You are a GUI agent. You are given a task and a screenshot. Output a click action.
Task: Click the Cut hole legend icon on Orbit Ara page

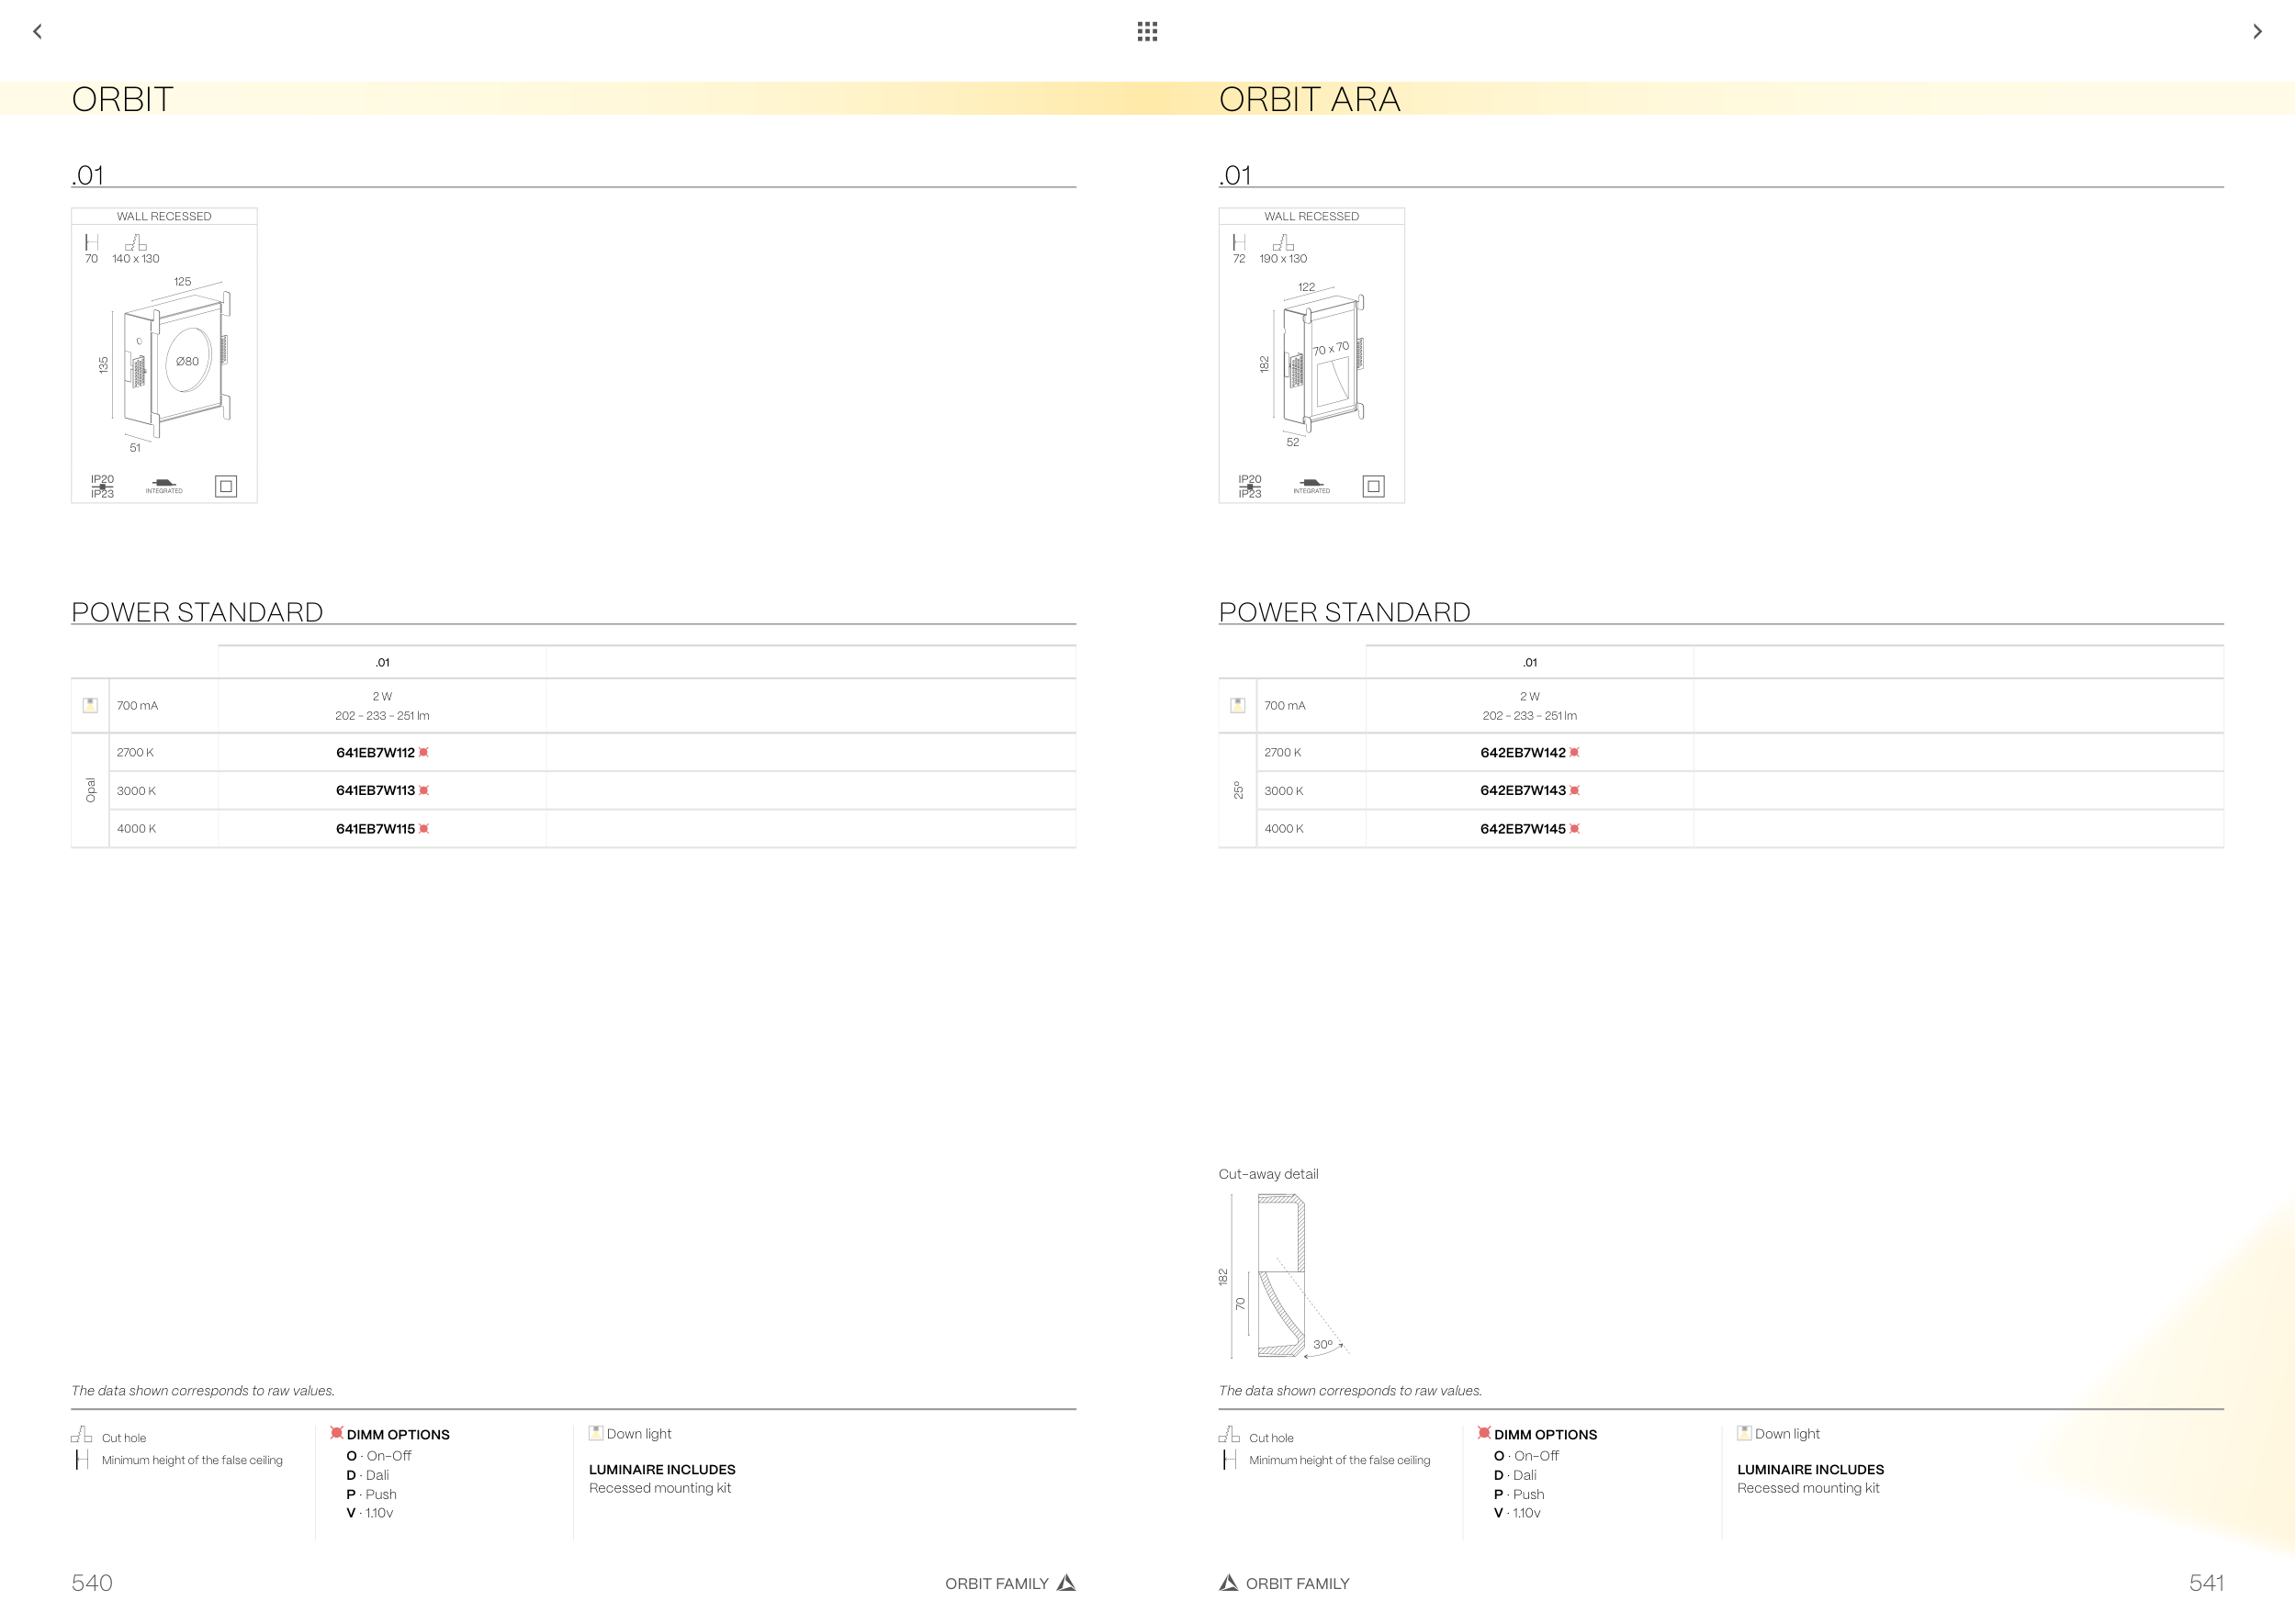[1229, 1435]
